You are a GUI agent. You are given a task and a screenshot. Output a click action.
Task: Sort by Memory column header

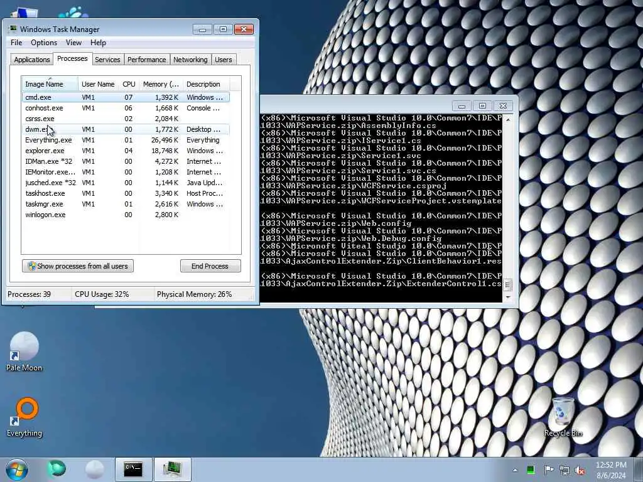click(161, 84)
